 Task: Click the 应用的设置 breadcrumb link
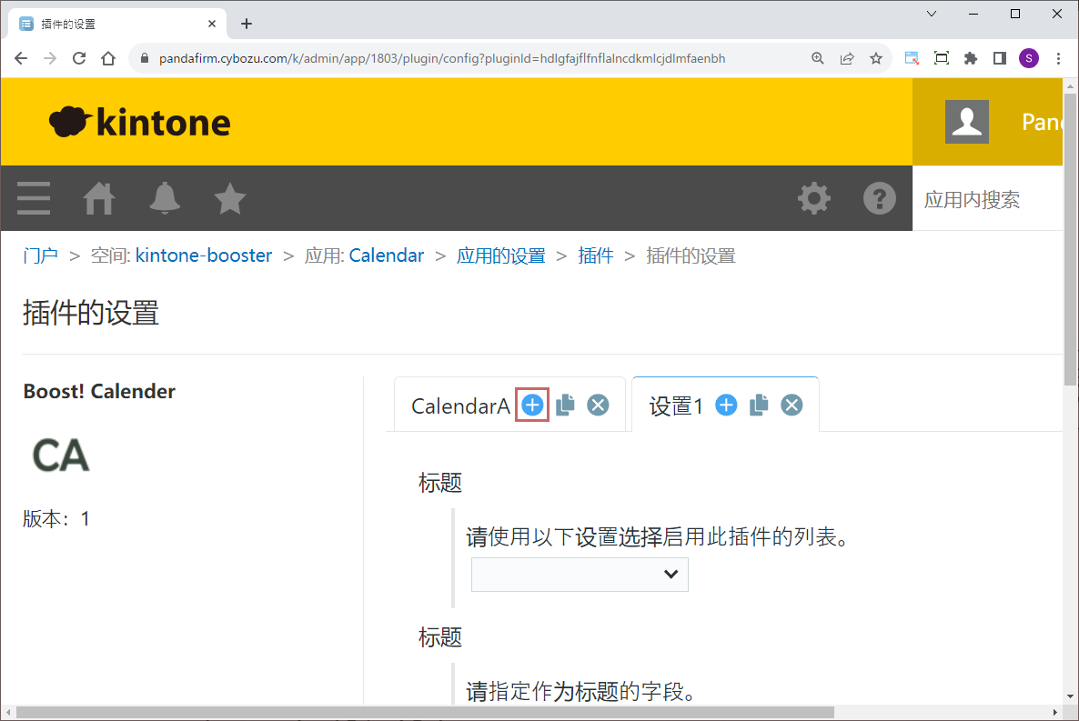[x=500, y=255]
